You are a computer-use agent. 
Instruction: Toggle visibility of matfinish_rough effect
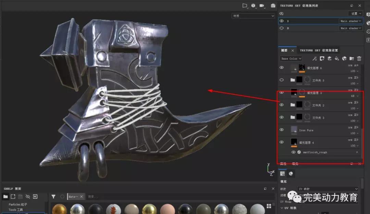pyautogui.click(x=293, y=152)
